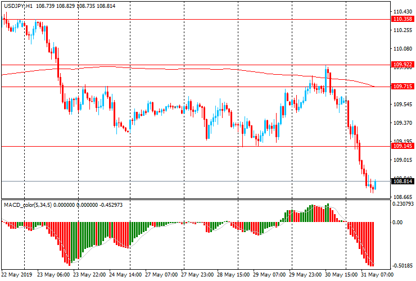This screenshot has width=416, height=281.
Task: Click the 28 May 15:00 time label
Action: [233, 274]
